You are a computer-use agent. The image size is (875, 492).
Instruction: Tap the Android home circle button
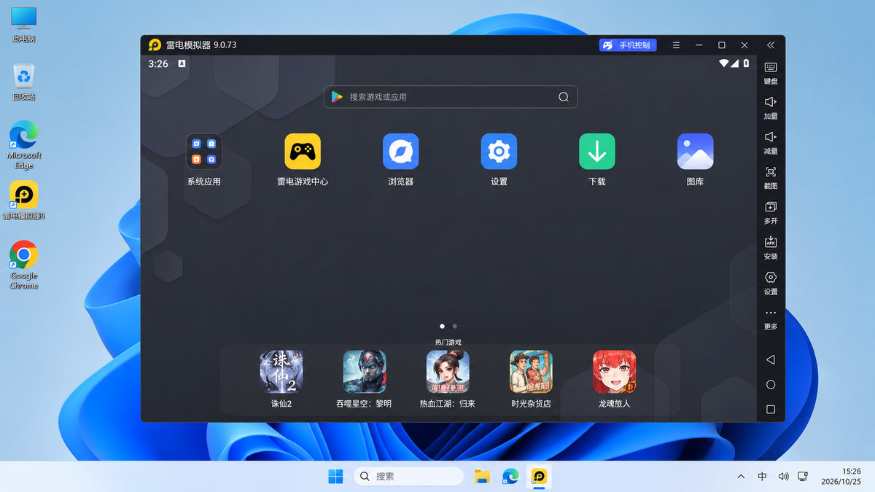[x=771, y=384]
